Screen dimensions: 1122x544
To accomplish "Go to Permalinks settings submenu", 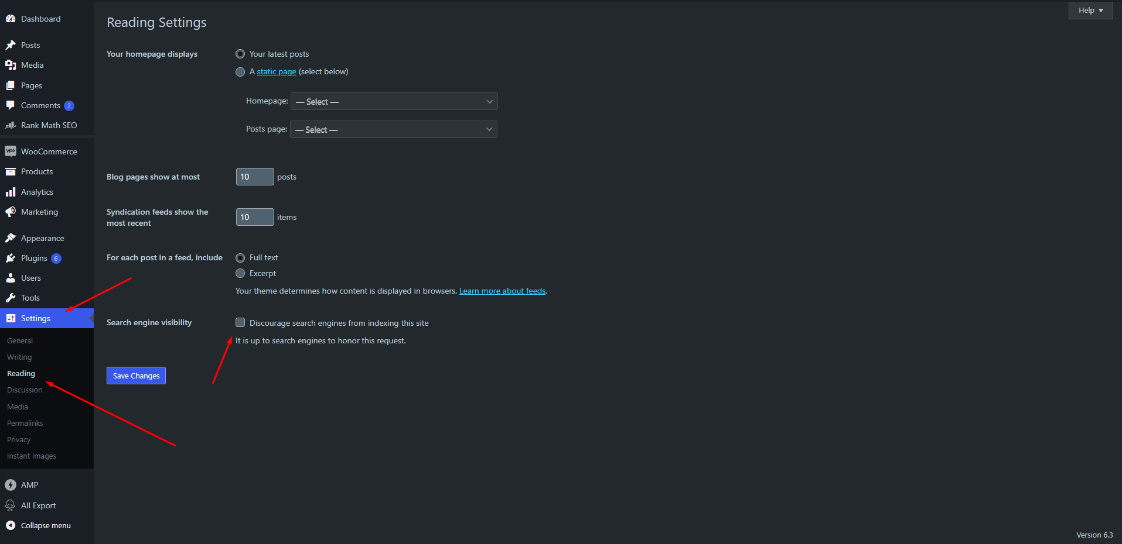I will (25, 423).
